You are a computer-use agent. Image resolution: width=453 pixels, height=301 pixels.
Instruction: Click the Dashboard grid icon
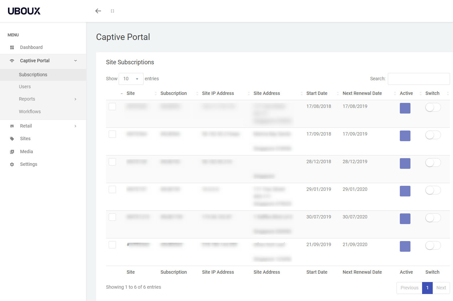(12, 48)
